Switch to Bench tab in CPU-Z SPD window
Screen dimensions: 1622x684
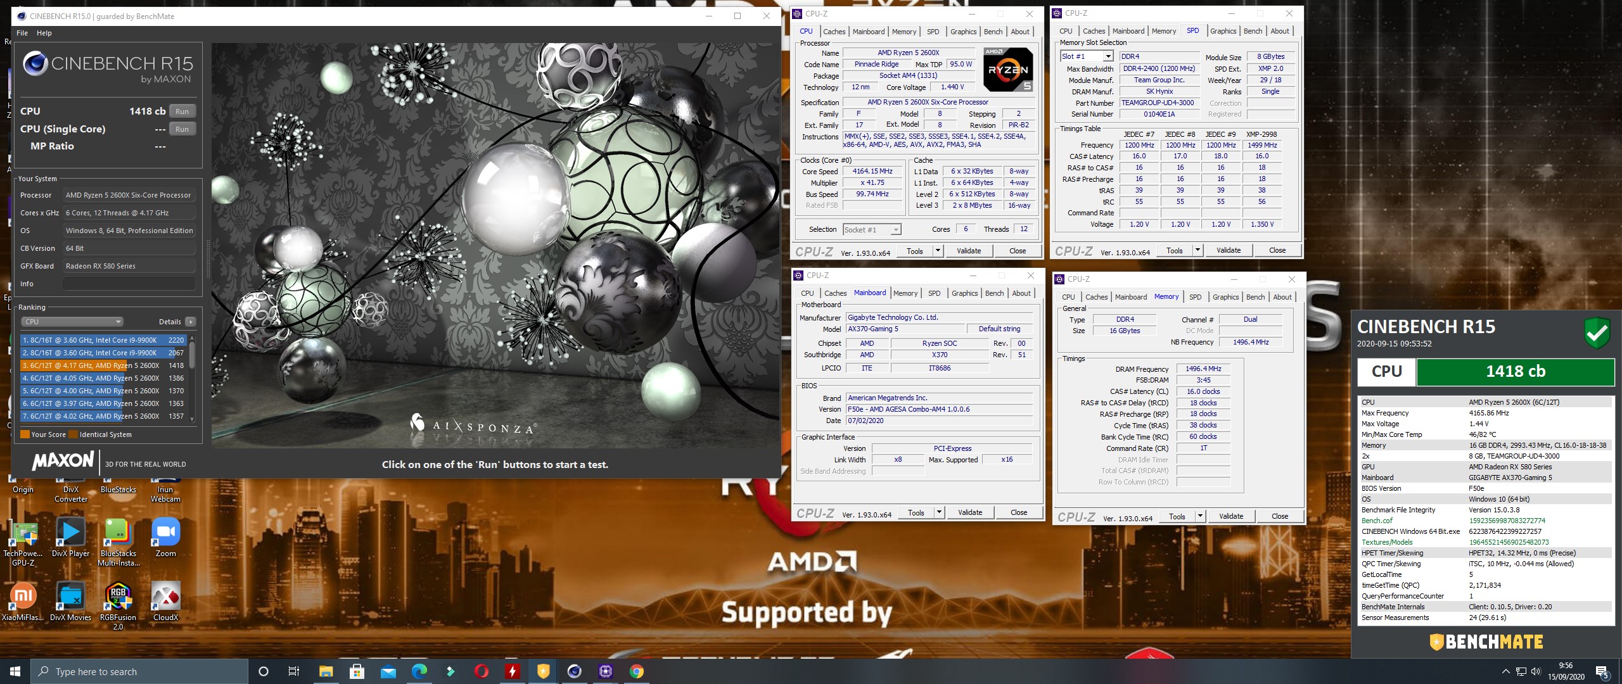coord(1253,31)
